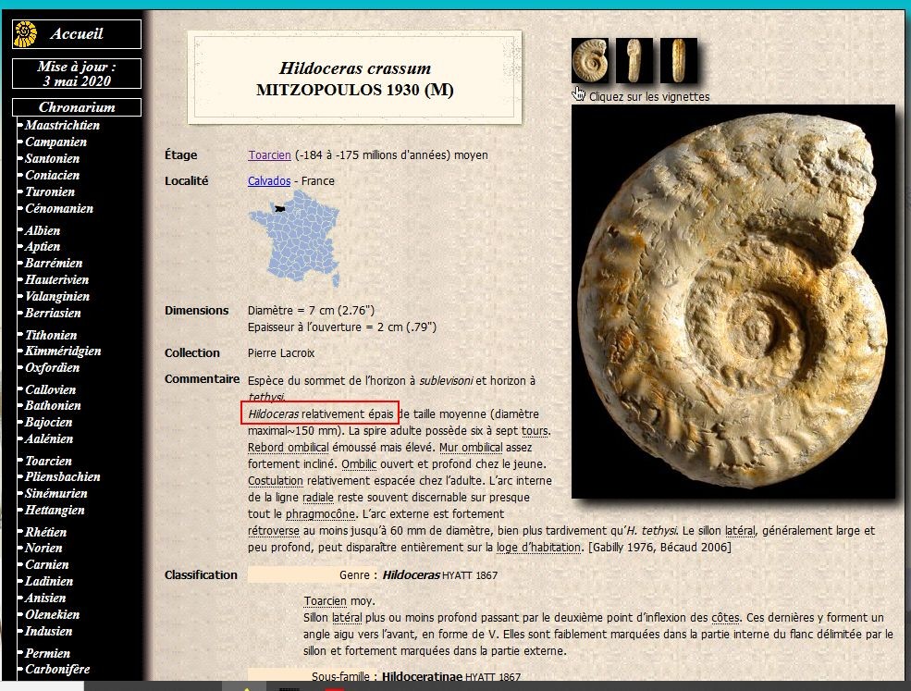Choose the Bathonien stage
The image size is (911, 691).
coord(53,406)
